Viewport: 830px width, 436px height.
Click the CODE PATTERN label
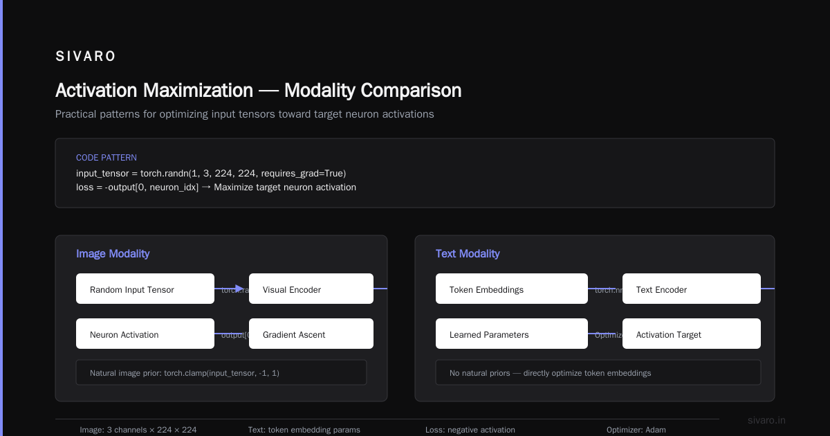coord(107,158)
